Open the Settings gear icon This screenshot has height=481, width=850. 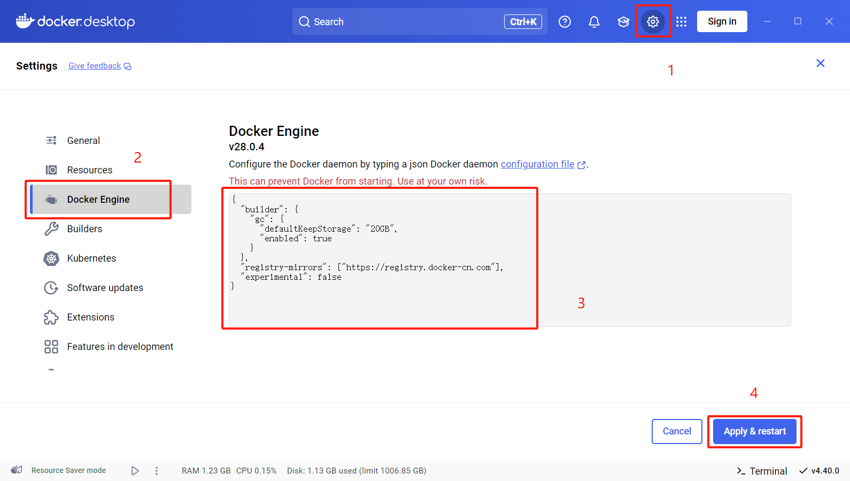(x=653, y=21)
